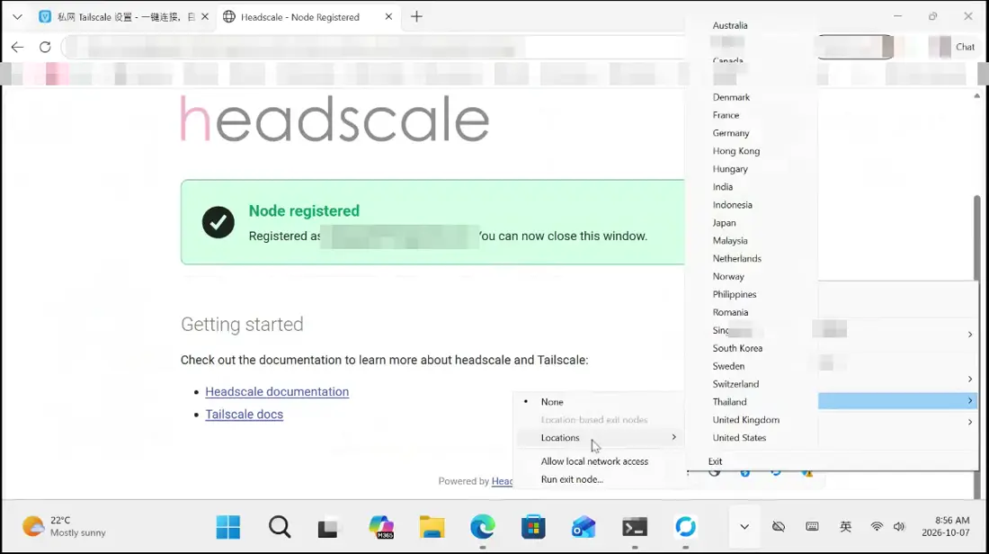Screen dimensions: 989x554
Task: Click the touch keyboard tray icon
Action: 812,527
